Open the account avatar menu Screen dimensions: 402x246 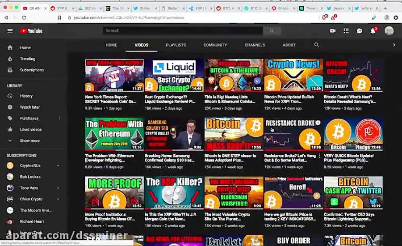389,31
